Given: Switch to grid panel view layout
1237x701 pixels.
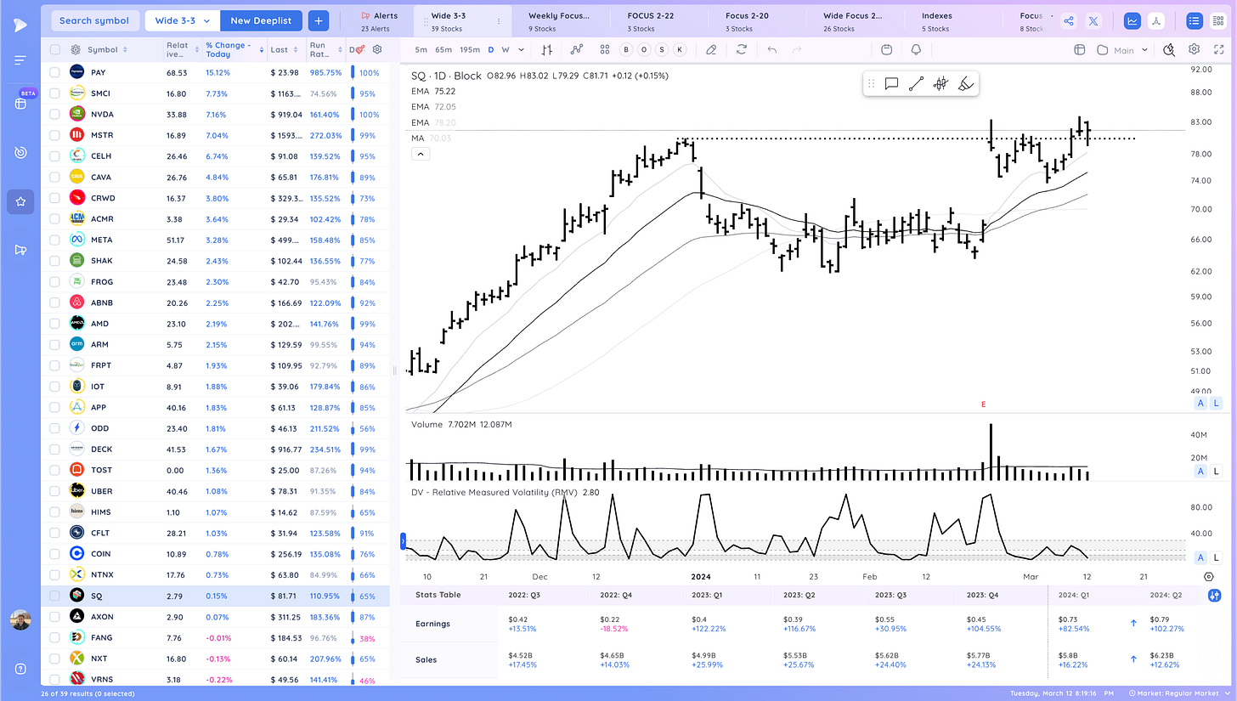Looking at the screenshot, I should coord(1217,21).
